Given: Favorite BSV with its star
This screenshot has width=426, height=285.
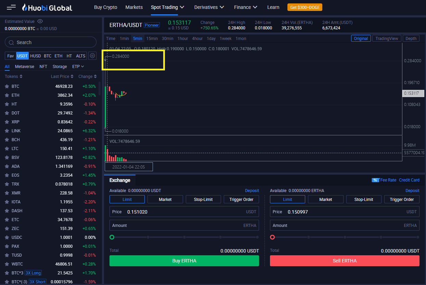Looking at the screenshot, I should pos(7,158).
